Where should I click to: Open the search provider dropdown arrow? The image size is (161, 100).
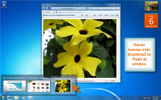pos(119,8)
